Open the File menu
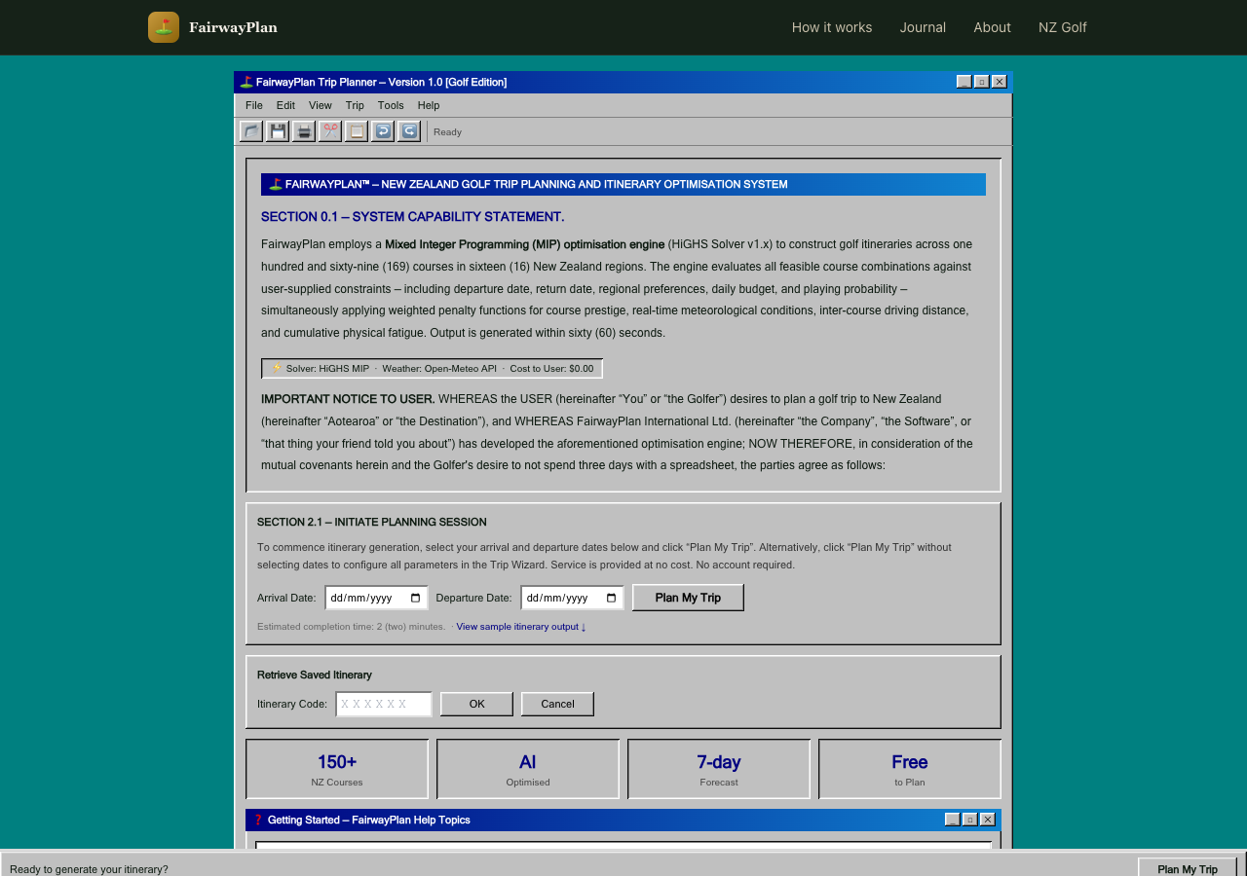This screenshot has width=1247, height=876. coord(254,105)
